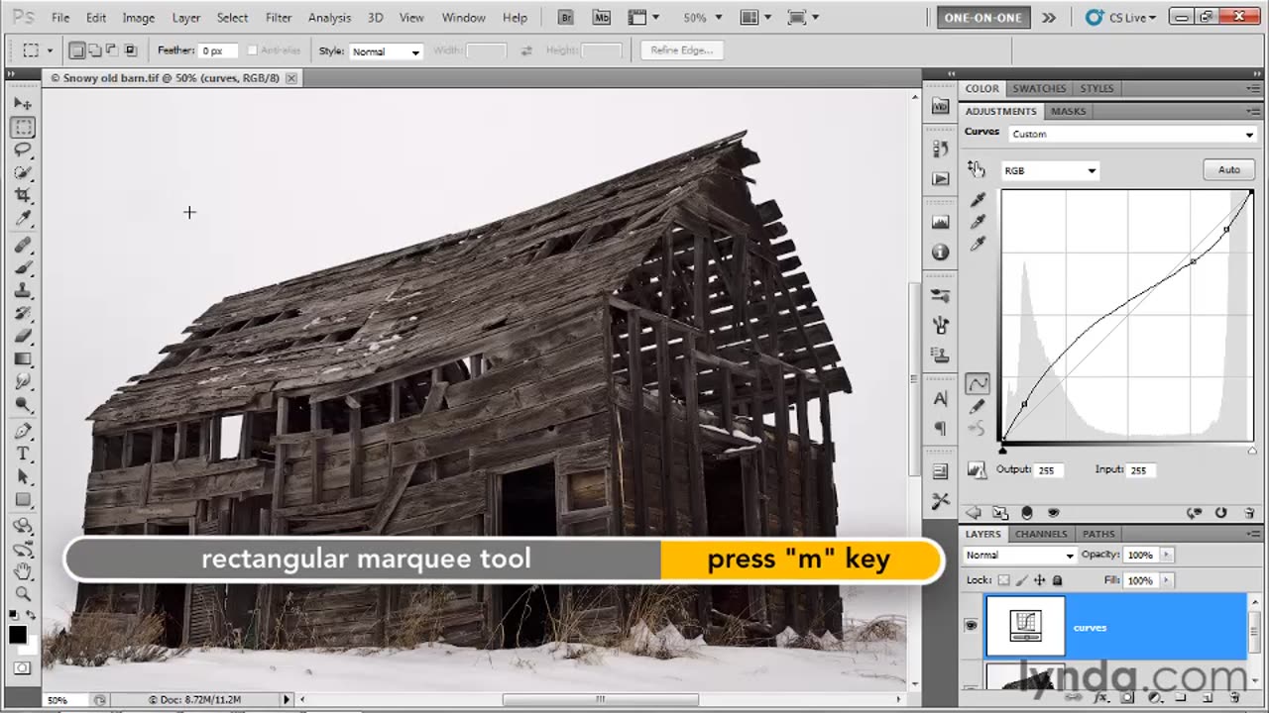The width and height of the screenshot is (1269, 713).
Task: Click the white point slider under curve
Action: (1251, 449)
